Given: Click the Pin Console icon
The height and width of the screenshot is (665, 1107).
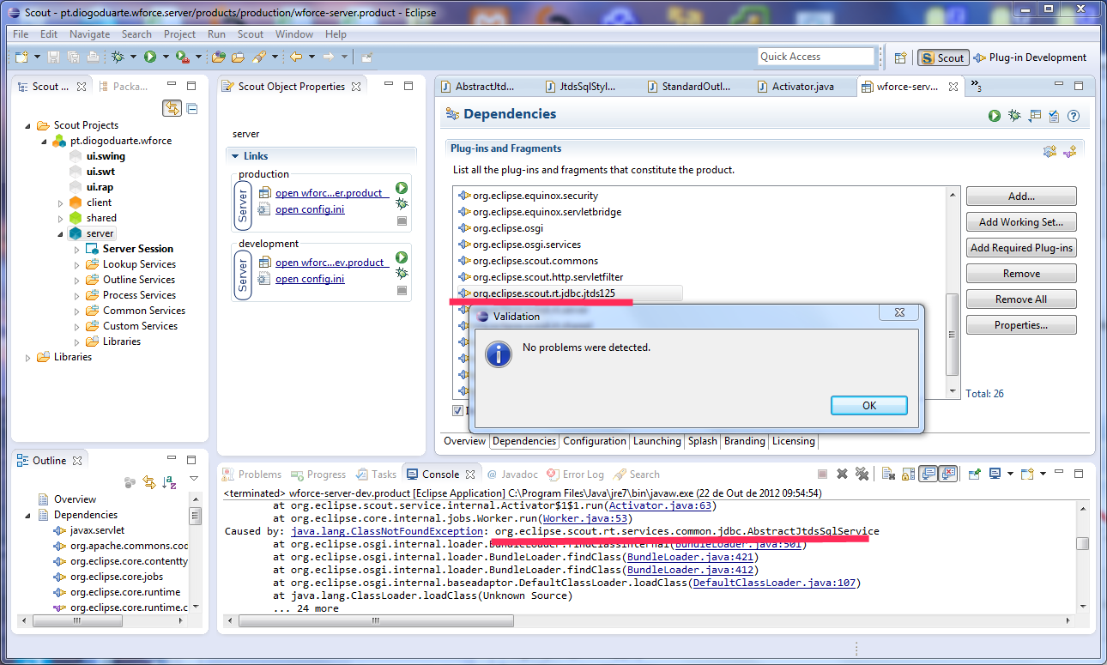Looking at the screenshot, I should tap(975, 474).
